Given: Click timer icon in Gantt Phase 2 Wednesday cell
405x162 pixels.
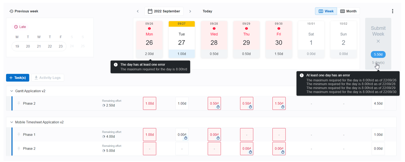Looking at the screenshot, I should (218, 107).
